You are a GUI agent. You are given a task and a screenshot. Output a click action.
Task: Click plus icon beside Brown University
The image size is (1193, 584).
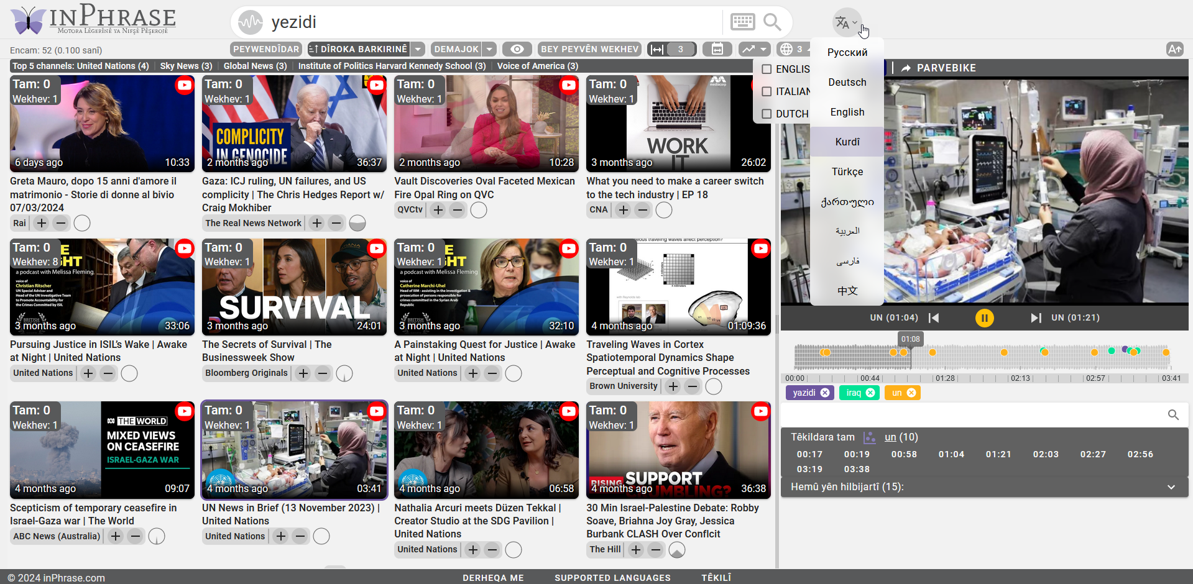click(x=673, y=386)
